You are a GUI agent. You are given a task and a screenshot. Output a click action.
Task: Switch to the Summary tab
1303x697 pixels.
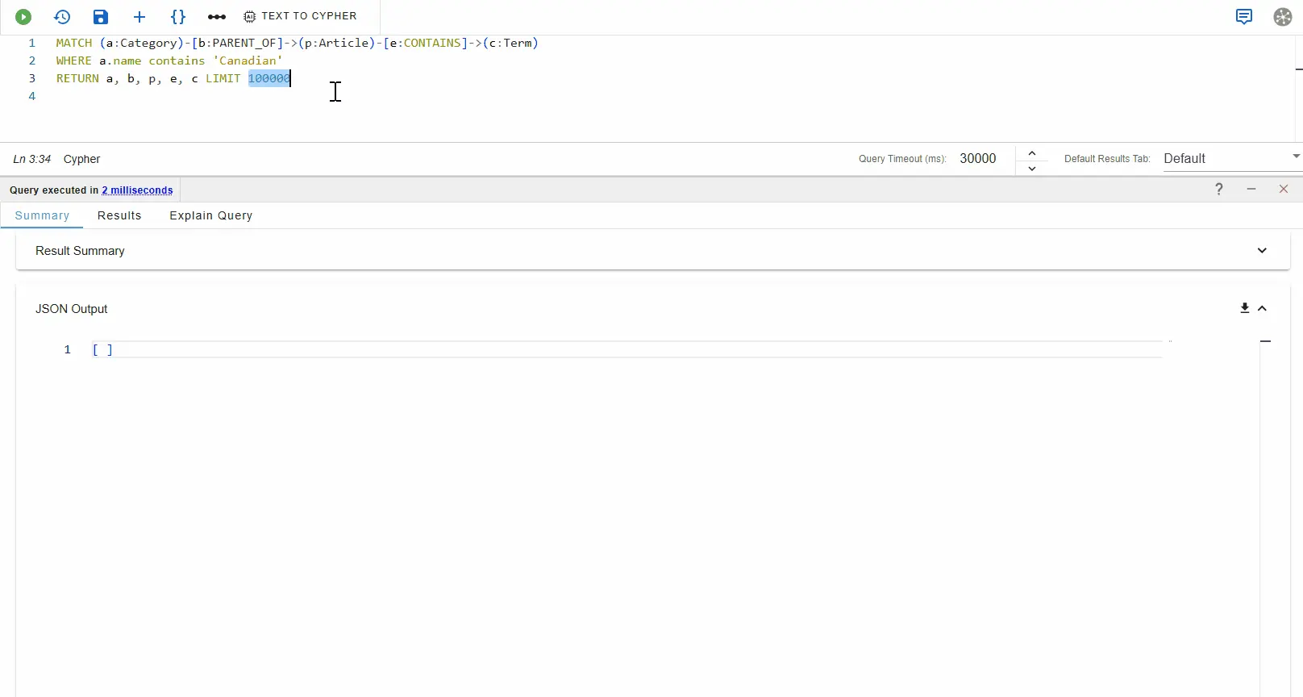[42, 215]
